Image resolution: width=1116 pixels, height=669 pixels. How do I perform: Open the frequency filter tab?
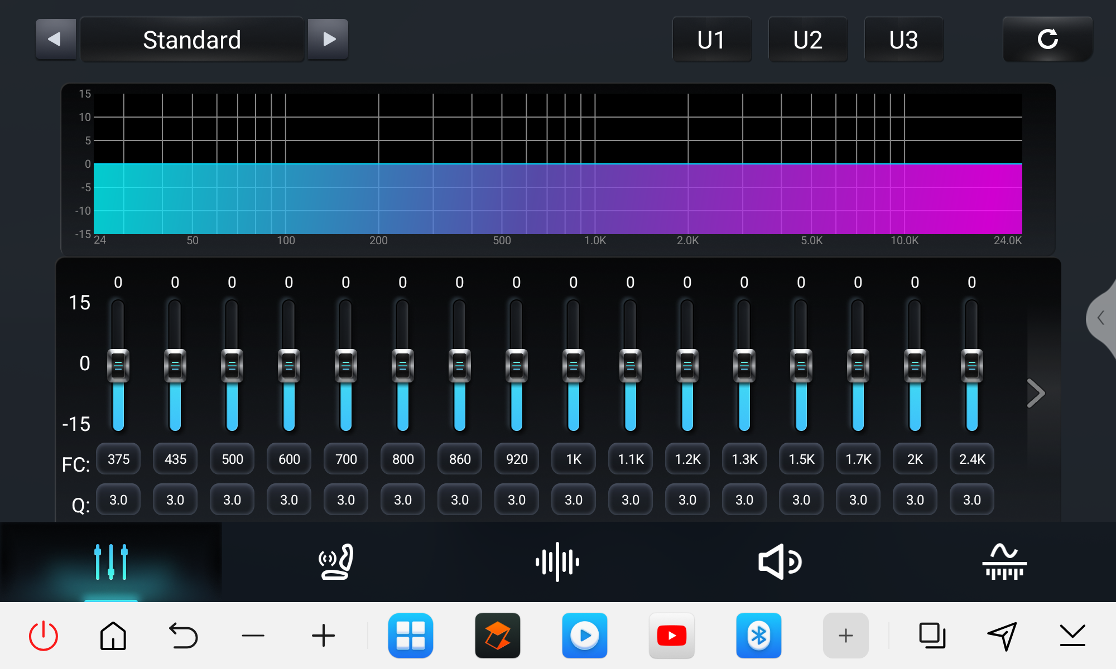click(1004, 562)
